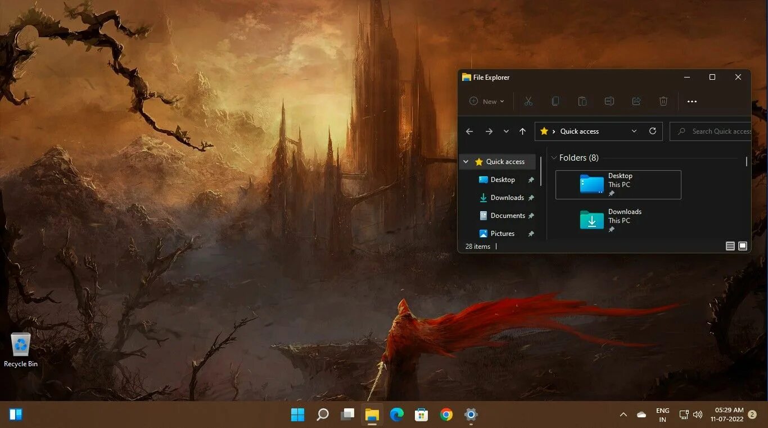The width and height of the screenshot is (768, 428).
Task: Click the Rename icon in File Explorer toolbar
Action: click(x=609, y=101)
